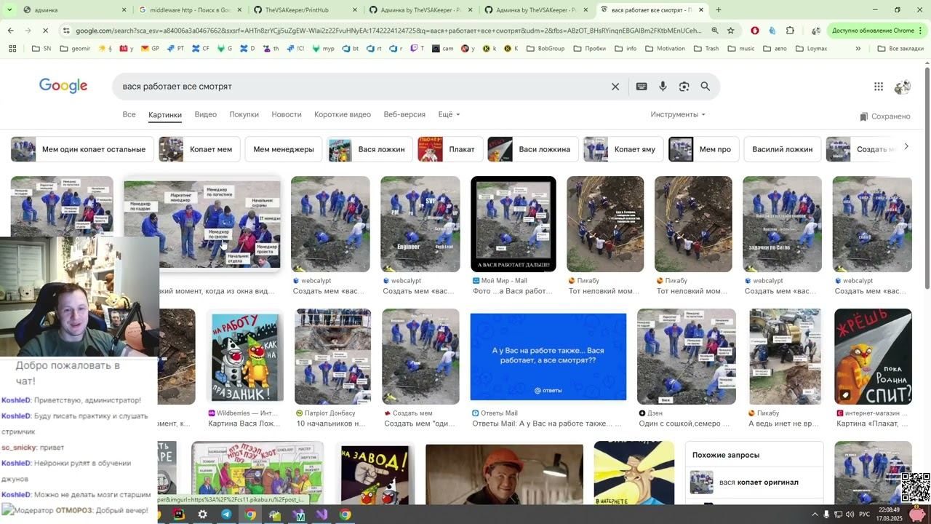Open the on-screen keyboard input tool
This screenshot has height=524, width=931.
[642, 87]
